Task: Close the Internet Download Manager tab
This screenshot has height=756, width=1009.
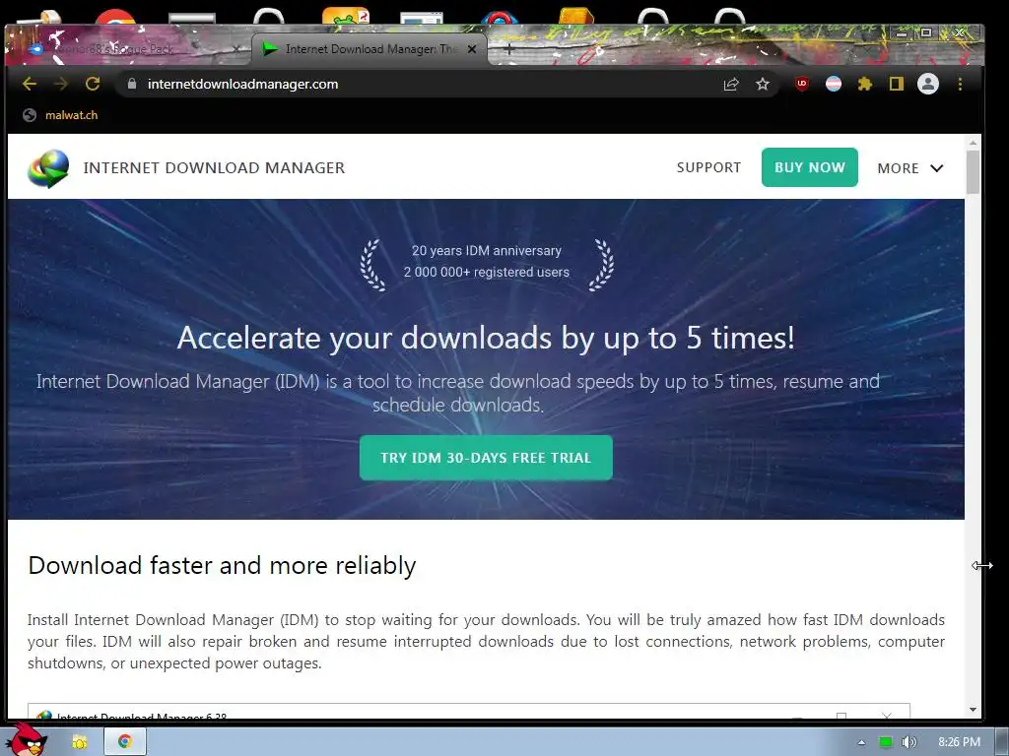Action: pos(472,49)
